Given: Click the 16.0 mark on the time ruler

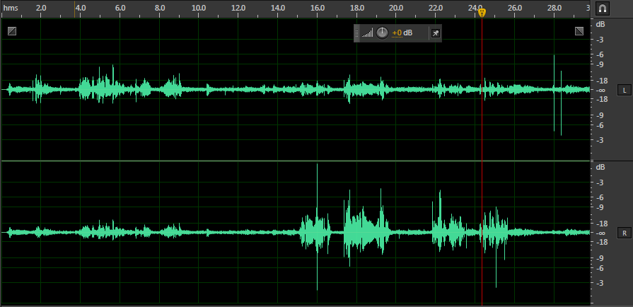Looking at the screenshot, I should pos(318,8).
